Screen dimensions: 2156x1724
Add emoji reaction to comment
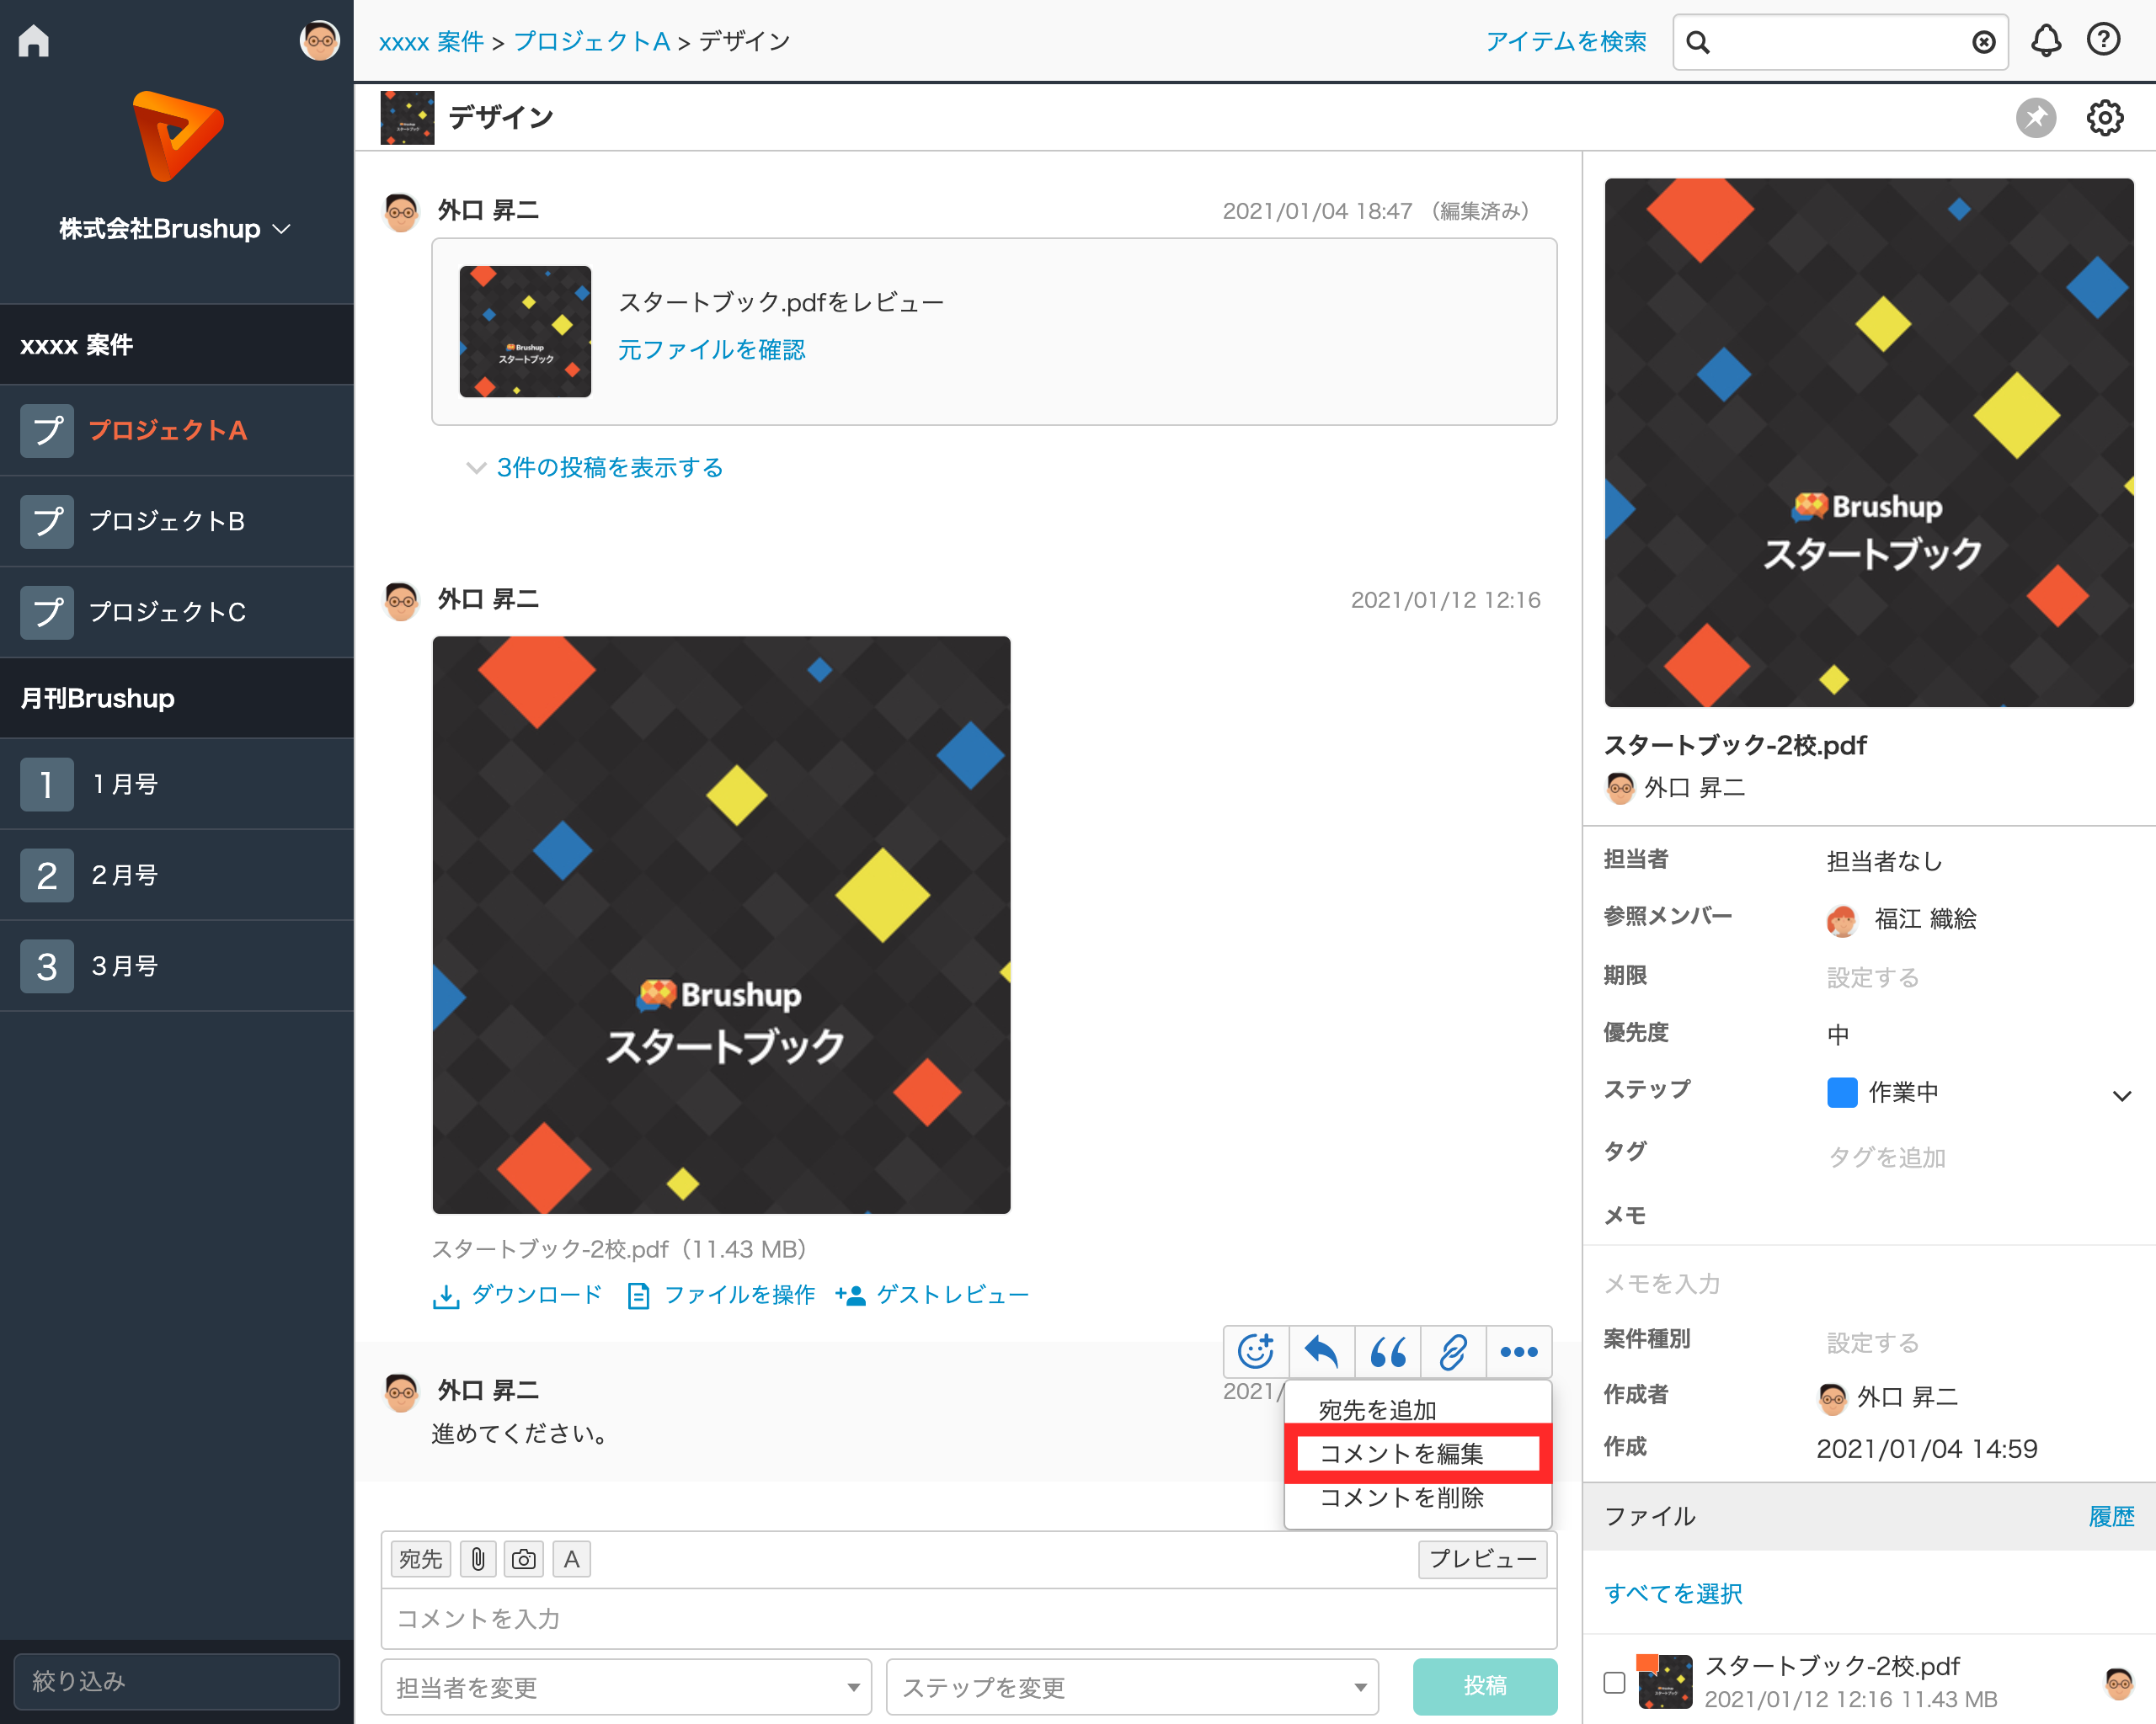[1255, 1352]
